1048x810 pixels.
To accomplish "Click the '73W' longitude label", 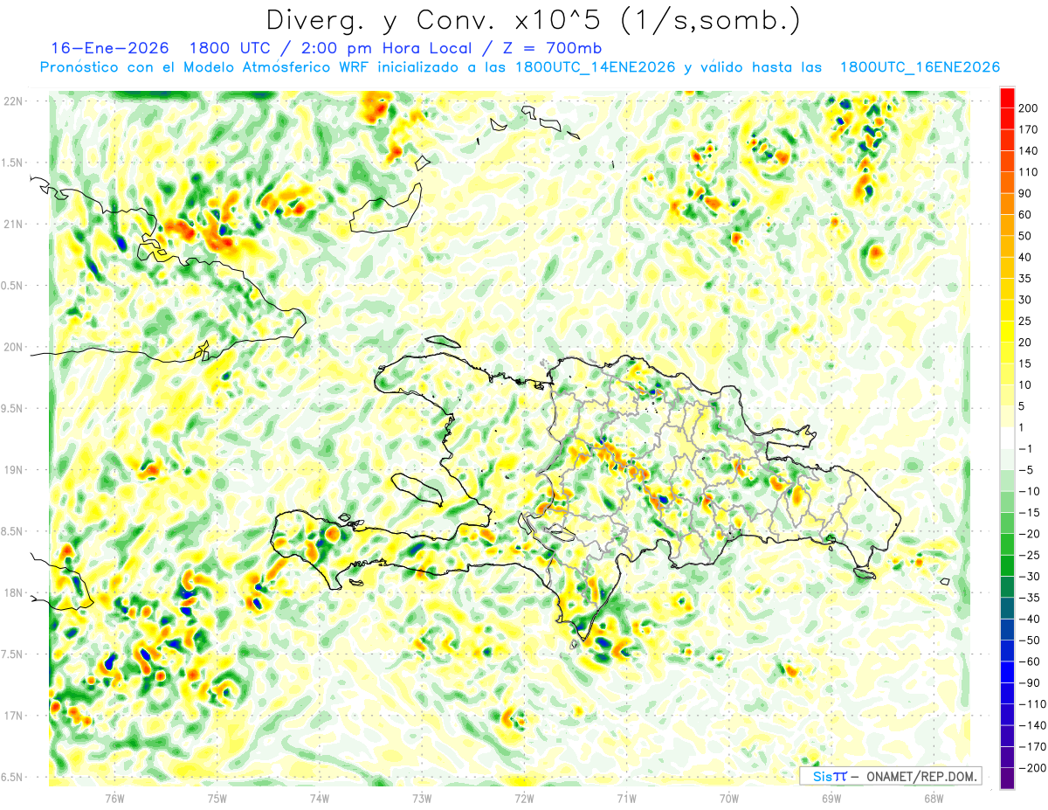I will (422, 798).
